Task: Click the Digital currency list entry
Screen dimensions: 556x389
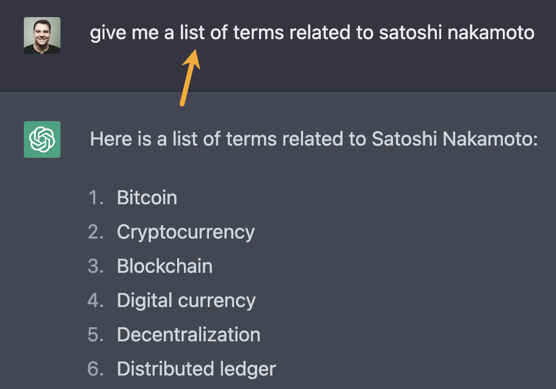Action: [186, 301]
